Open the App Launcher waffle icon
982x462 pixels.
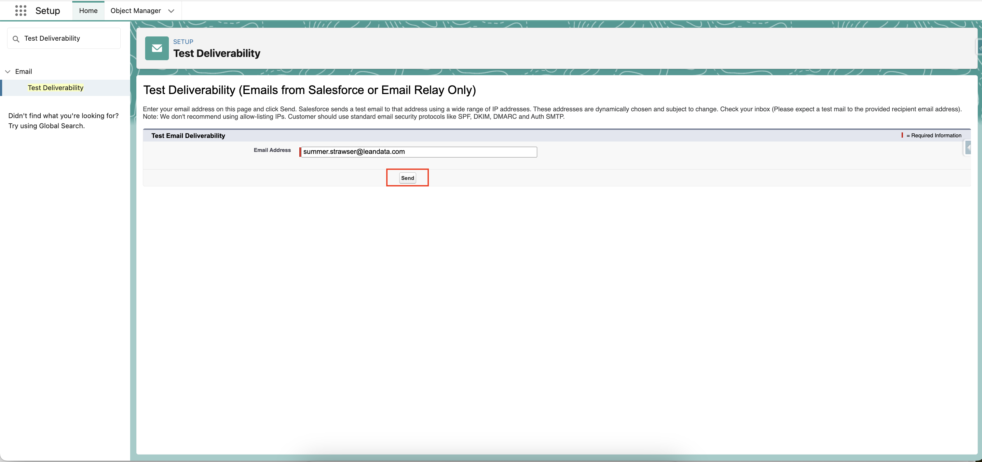pyautogui.click(x=20, y=11)
